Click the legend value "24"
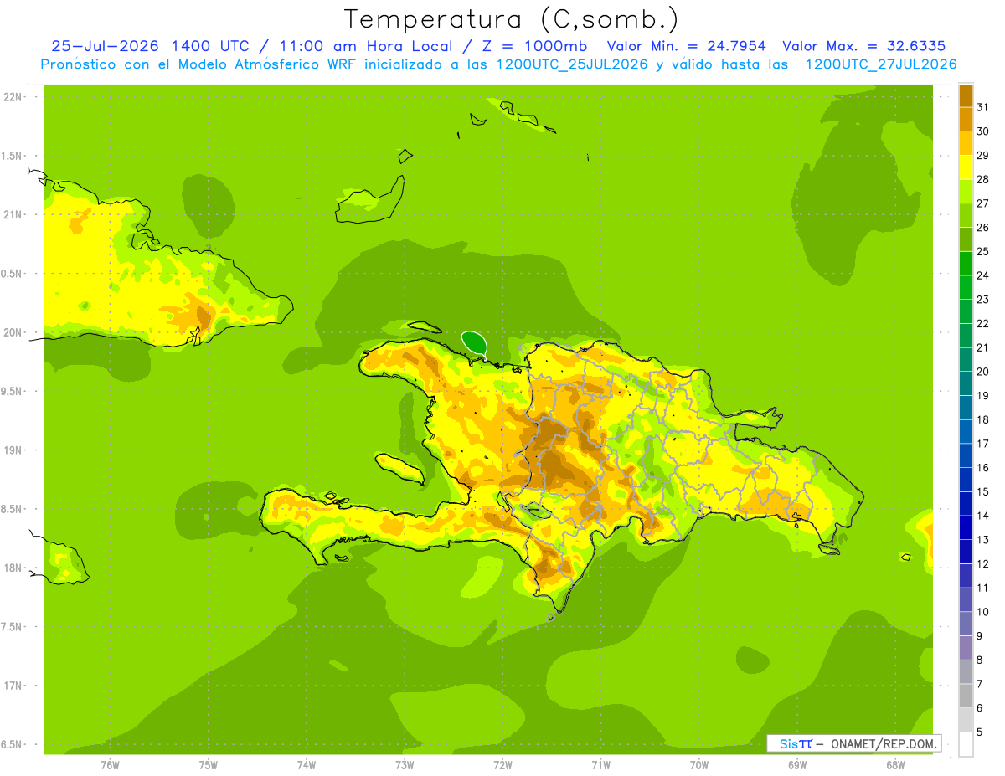1005x776 pixels. tap(982, 275)
